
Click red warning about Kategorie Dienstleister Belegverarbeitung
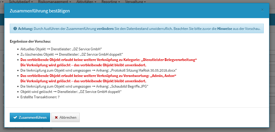tap(109, 62)
